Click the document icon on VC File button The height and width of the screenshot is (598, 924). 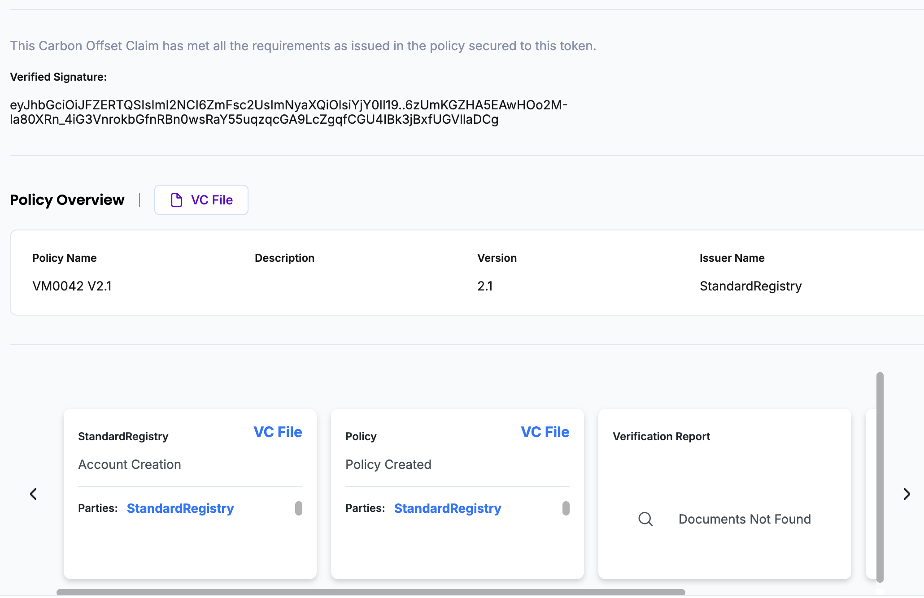click(176, 200)
